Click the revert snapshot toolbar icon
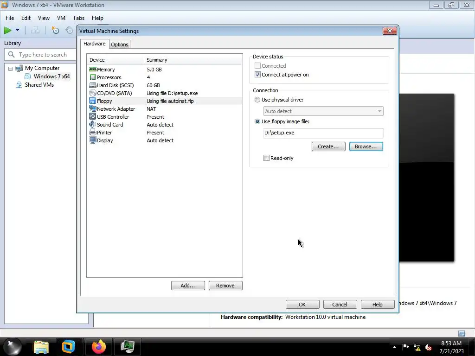The image size is (475, 356). (70, 30)
